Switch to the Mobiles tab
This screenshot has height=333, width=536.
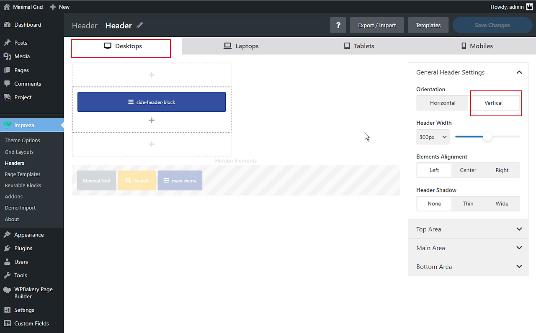click(477, 46)
